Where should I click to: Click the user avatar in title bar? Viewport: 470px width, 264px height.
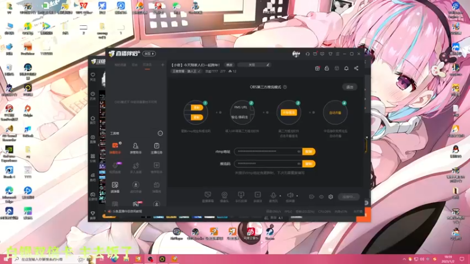coord(296,54)
